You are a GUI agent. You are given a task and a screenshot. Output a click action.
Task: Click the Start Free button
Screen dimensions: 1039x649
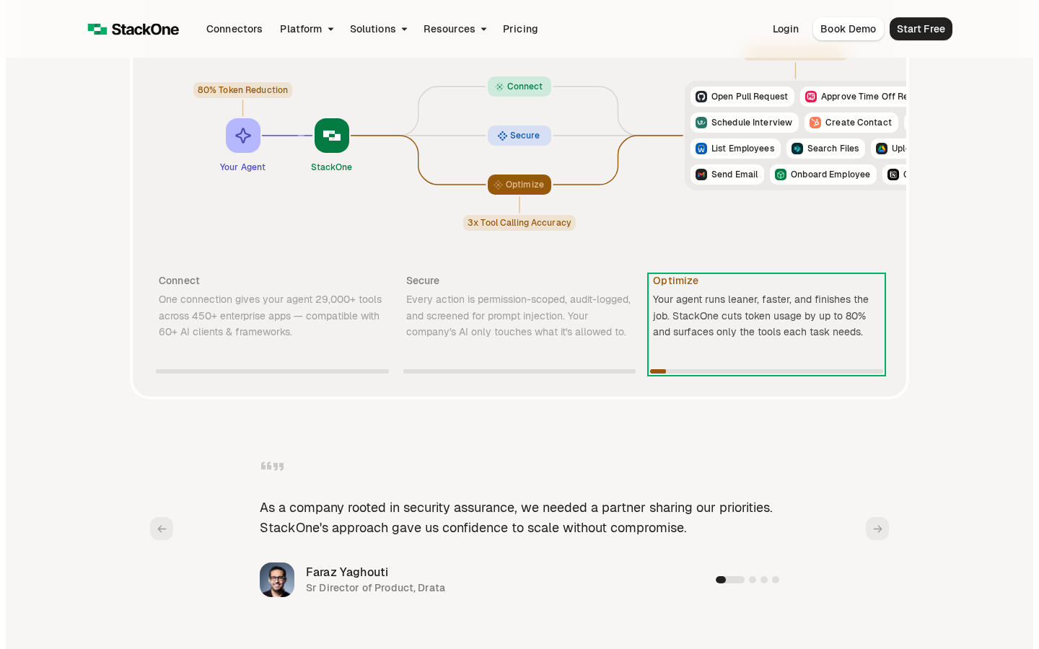[921, 29]
